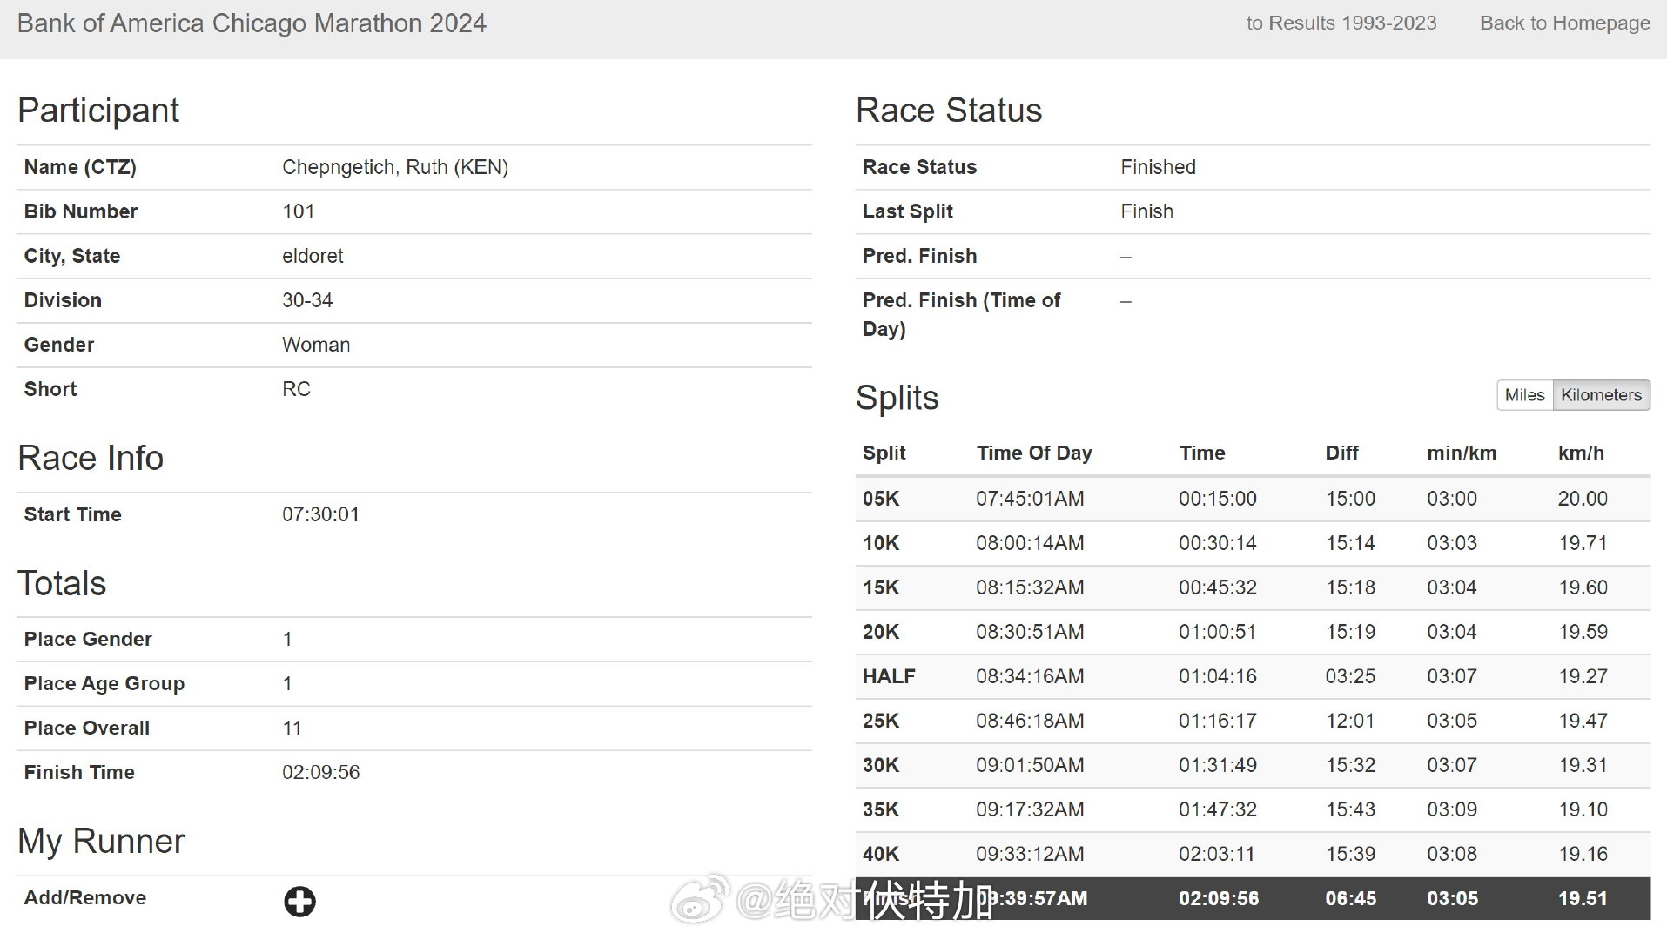
Task: Click 30K split time 01:31:49
Action: [x=1218, y=765]
